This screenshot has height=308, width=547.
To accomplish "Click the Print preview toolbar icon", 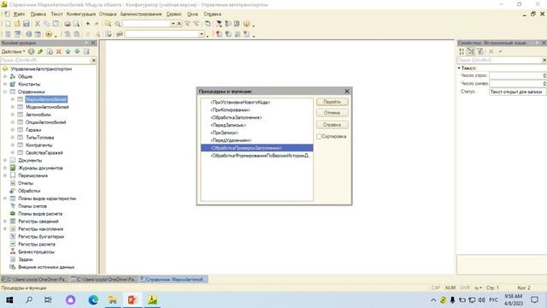I will point(76,24).
